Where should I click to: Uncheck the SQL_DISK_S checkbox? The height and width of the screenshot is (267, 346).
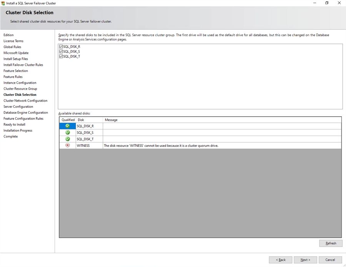tap(61, 51)
